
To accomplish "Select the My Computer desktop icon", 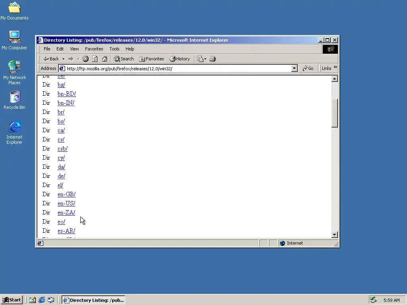I will [x=14, y=40].
